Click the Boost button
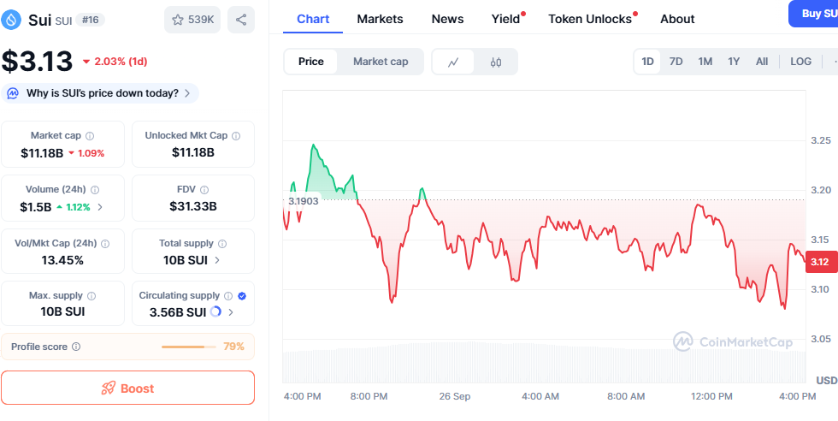838x421 pixels. [127, 388]
